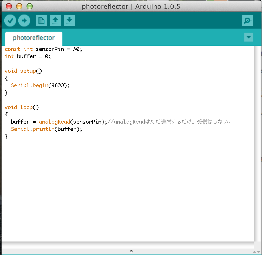This screenshot has height=255, width=262.
Task: Zoom the window using the green button
Action: point(30,6)
